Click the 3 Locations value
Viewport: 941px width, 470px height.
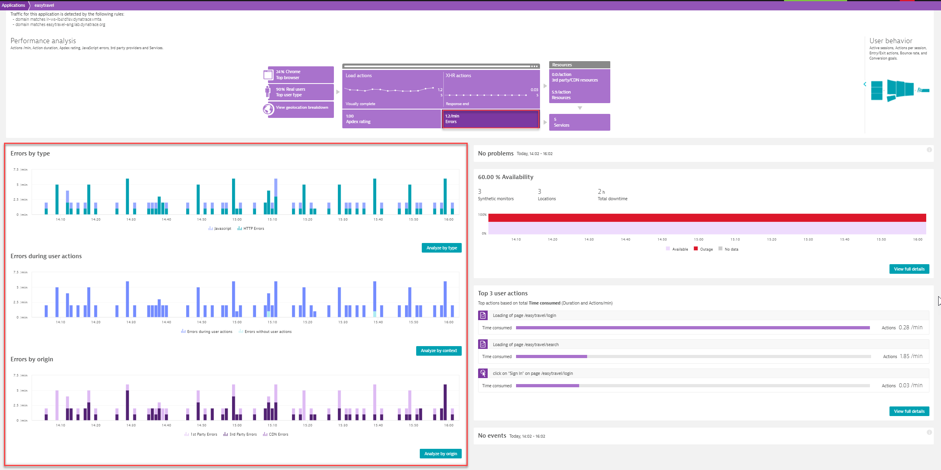click(x=540, y=191)
